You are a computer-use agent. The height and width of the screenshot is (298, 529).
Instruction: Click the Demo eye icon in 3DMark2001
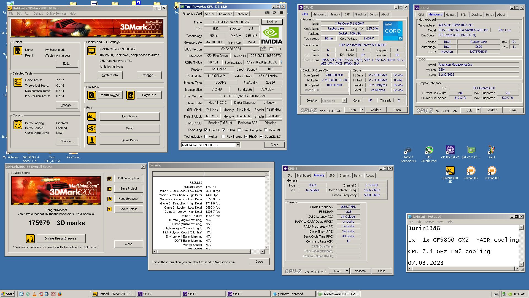[x=92, y=129]
